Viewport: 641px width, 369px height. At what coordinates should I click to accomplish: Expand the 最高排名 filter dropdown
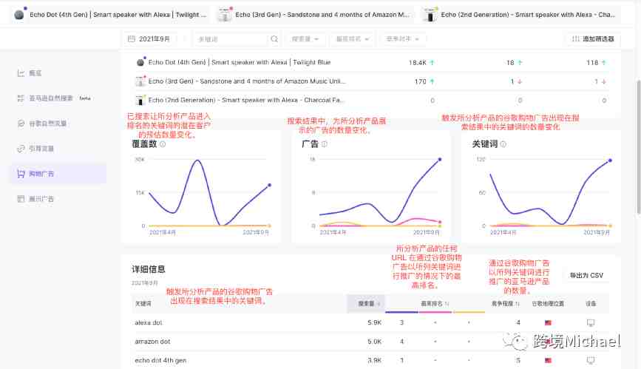click(352, 38)
